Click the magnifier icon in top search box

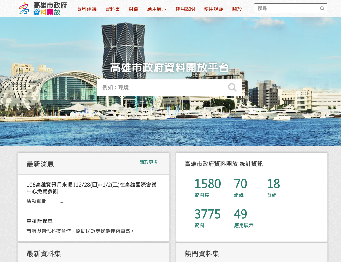[x=322, y=9]
